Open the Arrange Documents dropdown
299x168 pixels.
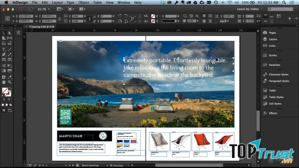tap(82, 9)
